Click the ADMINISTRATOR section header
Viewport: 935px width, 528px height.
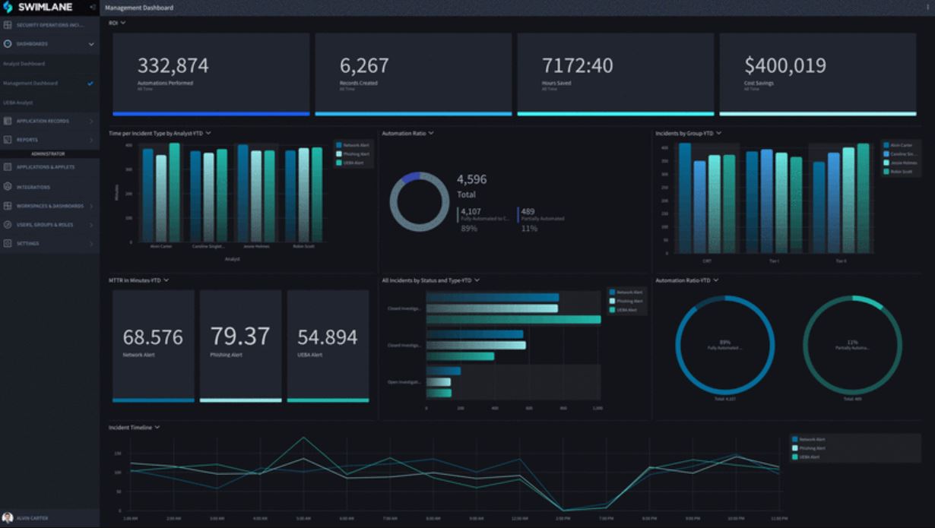48,154
